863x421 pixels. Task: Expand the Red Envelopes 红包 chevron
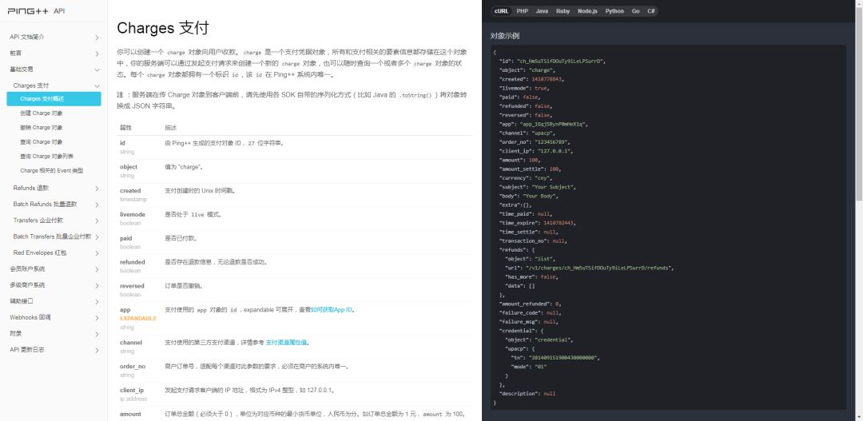97,253
